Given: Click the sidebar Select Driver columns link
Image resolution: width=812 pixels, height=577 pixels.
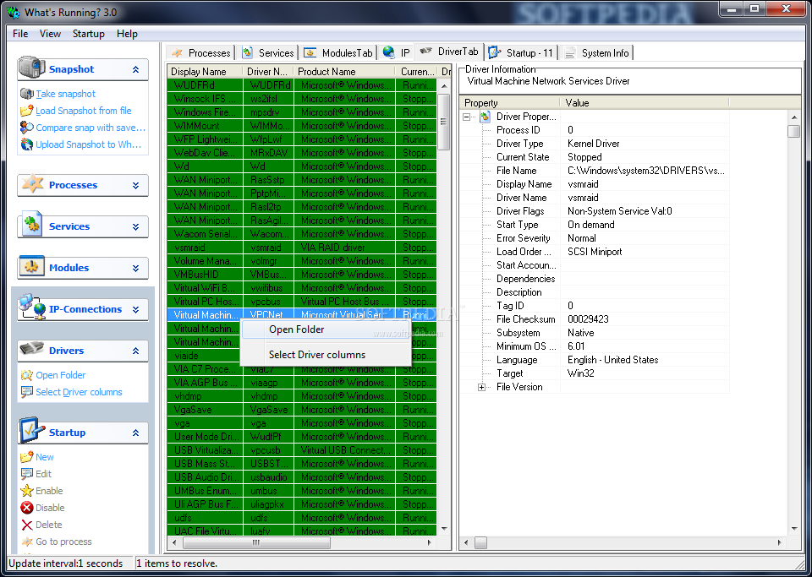Looking at the screenshot, I should (x=79, y=392).
